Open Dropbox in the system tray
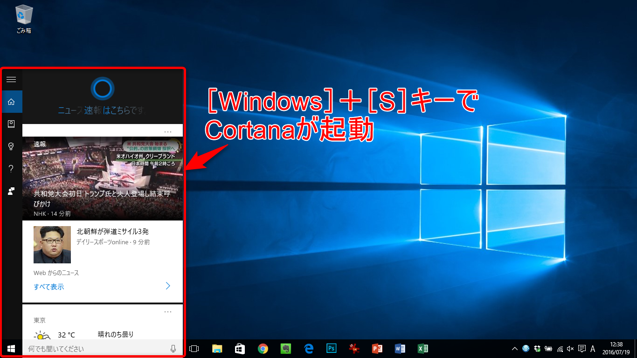Image resolution: width=637 pixels, height=358 pixels. (x=537, y=349)
